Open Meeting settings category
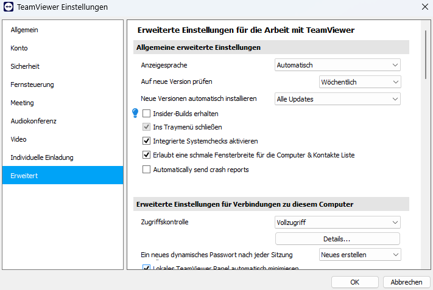This screenshot has height=290, width=433. click(63, 103)
